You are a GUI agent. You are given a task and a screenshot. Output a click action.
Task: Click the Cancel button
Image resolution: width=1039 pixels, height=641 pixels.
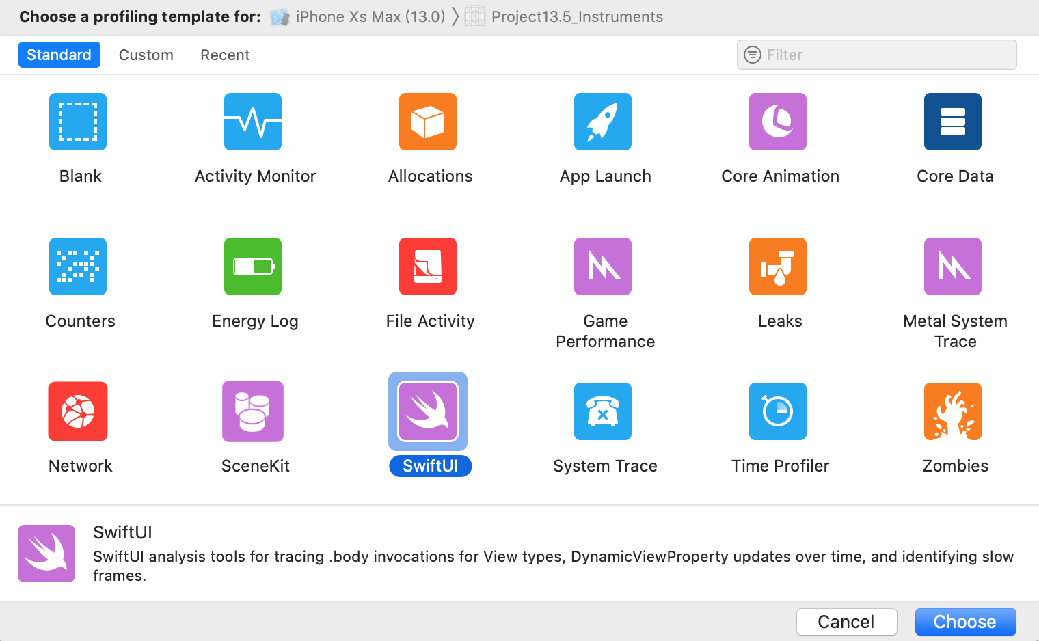pos(847,622)
